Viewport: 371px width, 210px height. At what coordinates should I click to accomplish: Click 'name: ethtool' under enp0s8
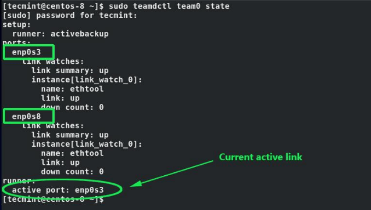pyautogui.click(x=73, y=153)
